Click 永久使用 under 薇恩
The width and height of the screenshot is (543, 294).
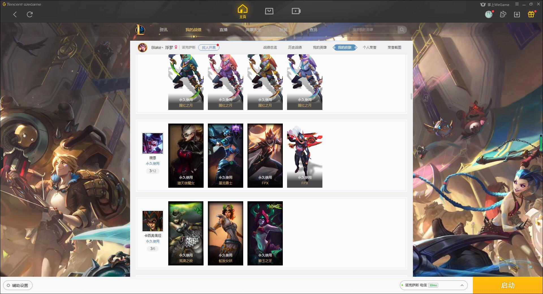click(x=153, y=163)
